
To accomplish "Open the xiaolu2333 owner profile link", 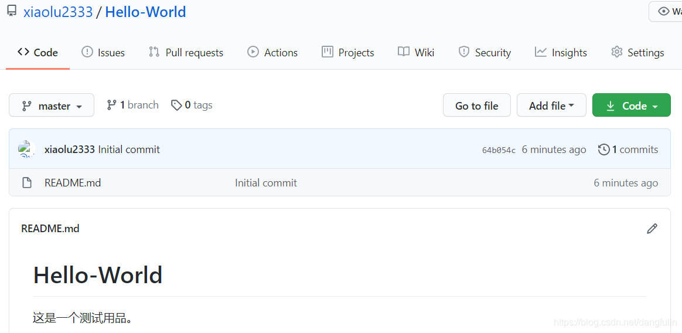I will coord(58,12).
